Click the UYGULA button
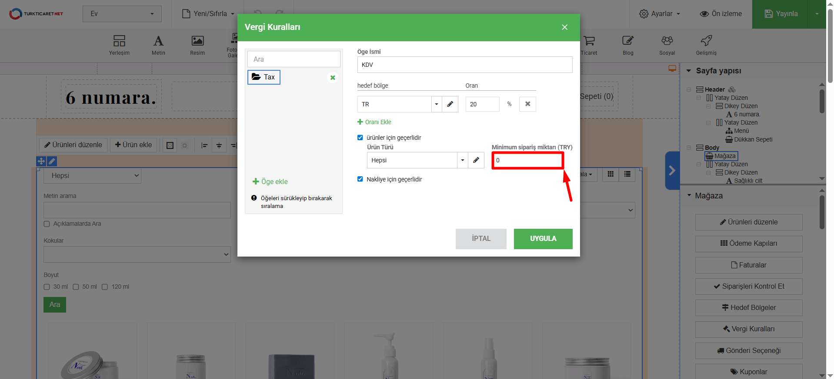Image resolution: width=834 pixels, height=379 pixels. click(543, 239)
